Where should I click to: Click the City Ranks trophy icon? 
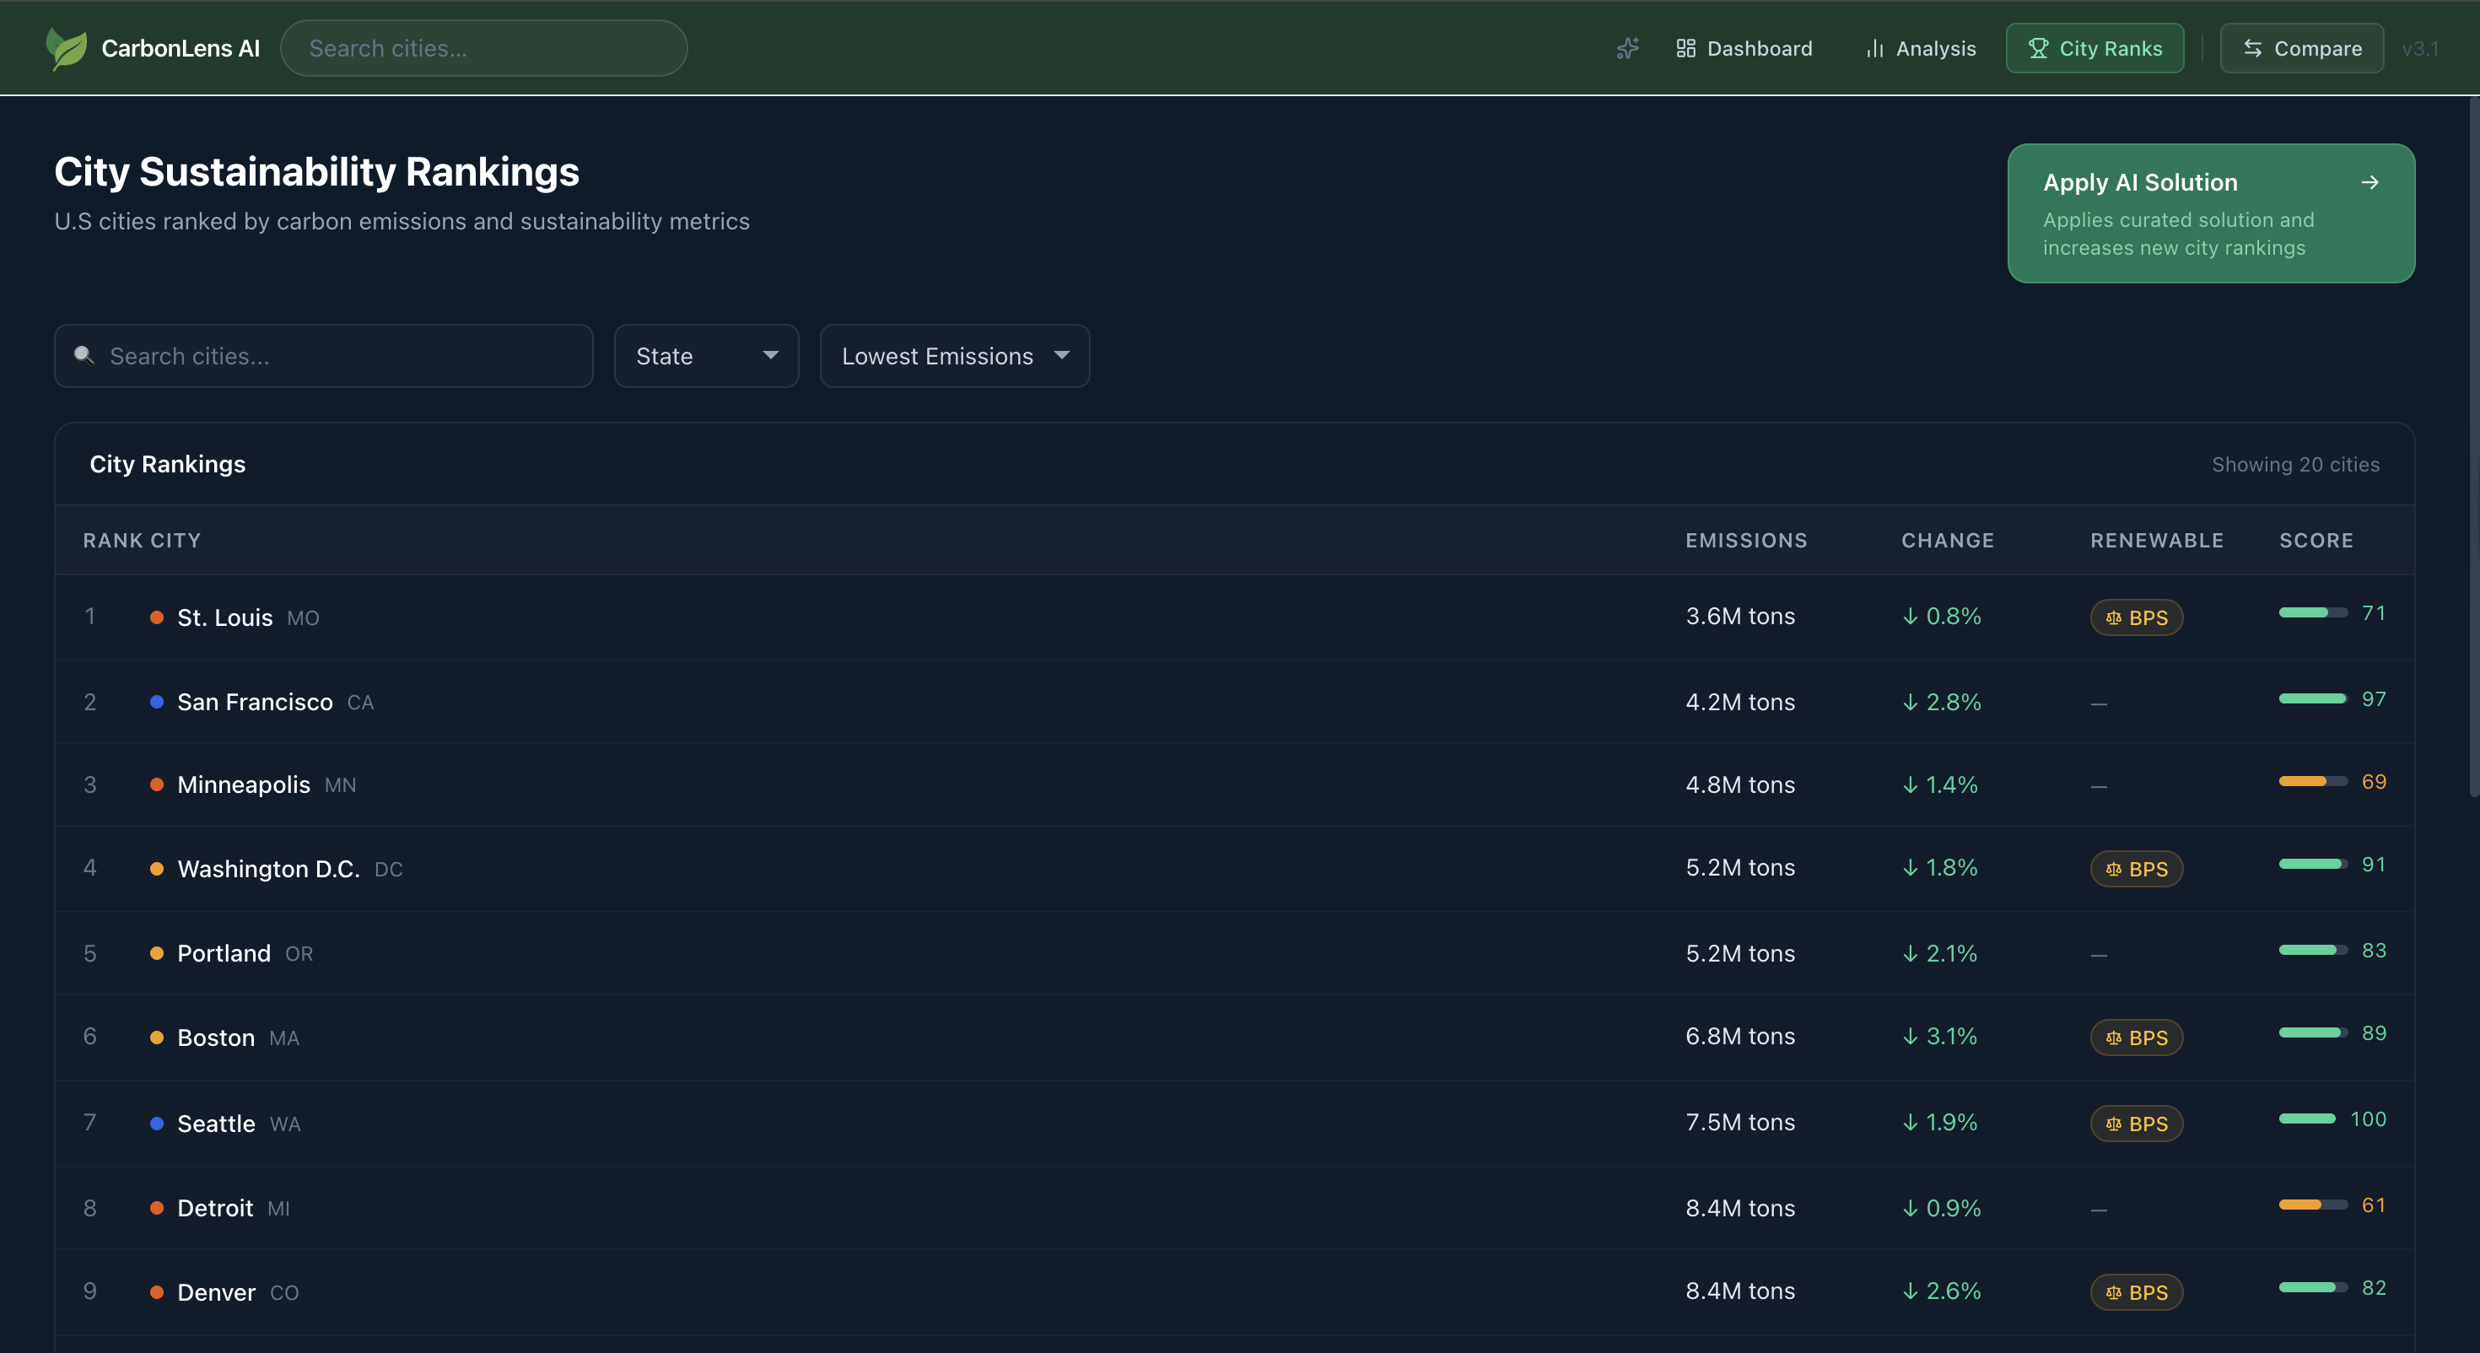point(2037,48)
